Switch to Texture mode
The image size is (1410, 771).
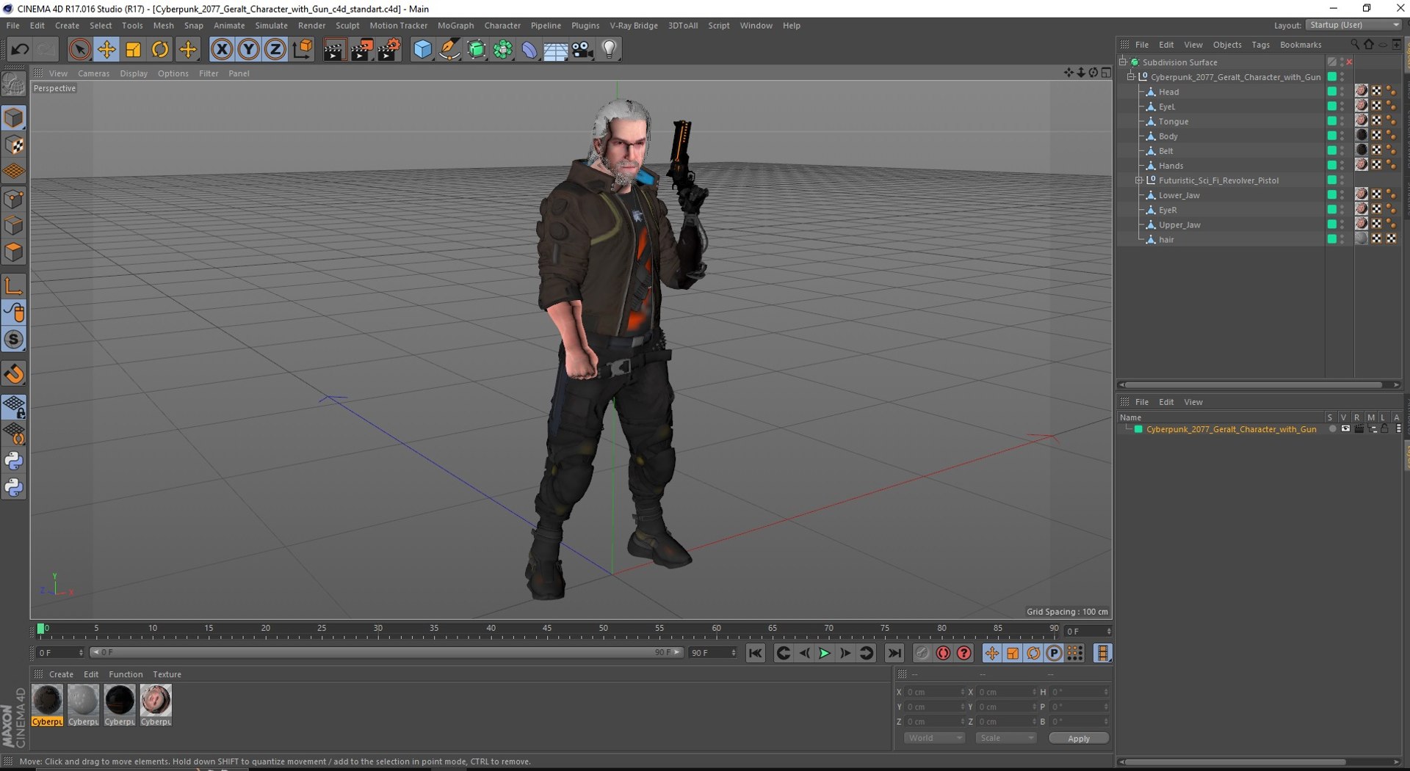click(x=14, y=145)
